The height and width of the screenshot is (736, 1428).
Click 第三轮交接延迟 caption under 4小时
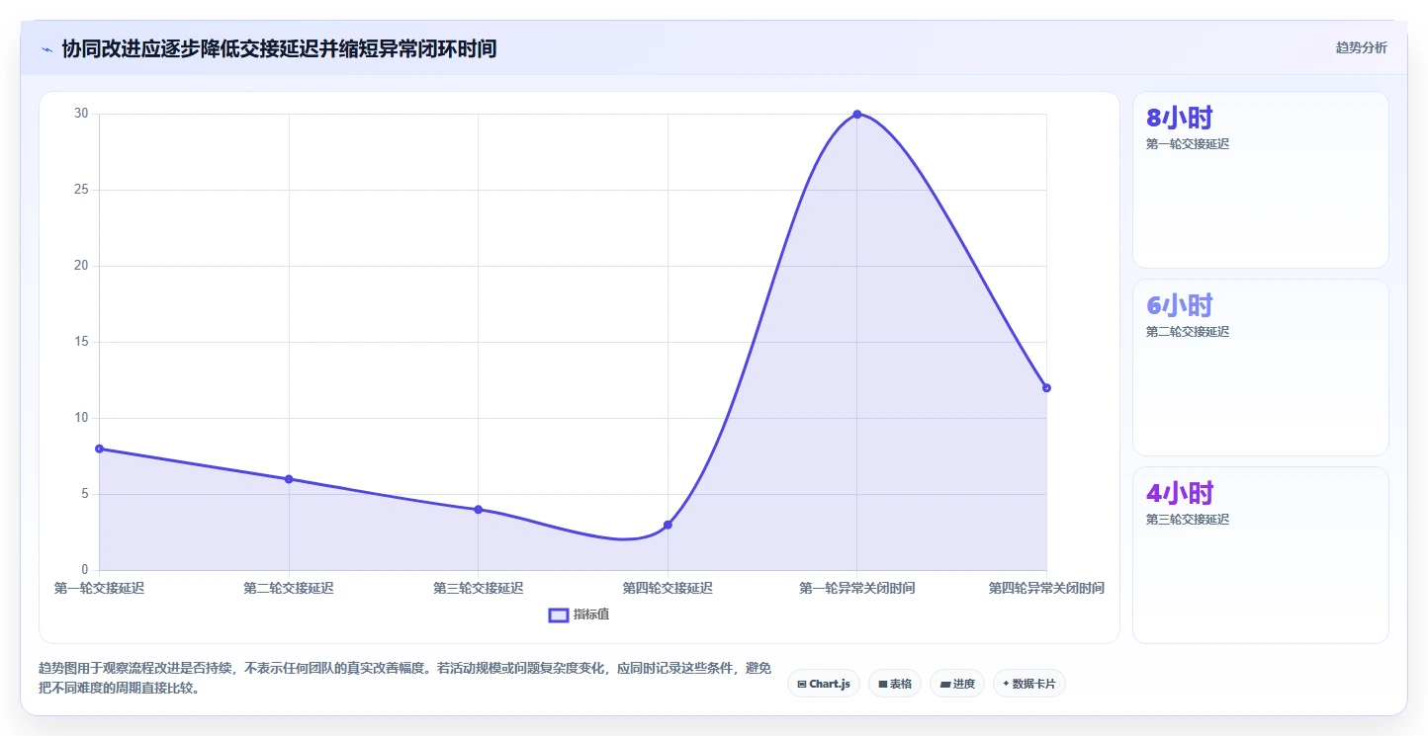tap(1188, 520)
